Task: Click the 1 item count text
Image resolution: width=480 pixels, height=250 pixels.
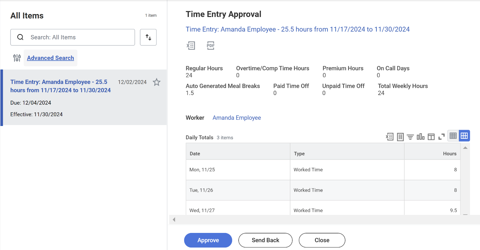Action: pos(151,15)
